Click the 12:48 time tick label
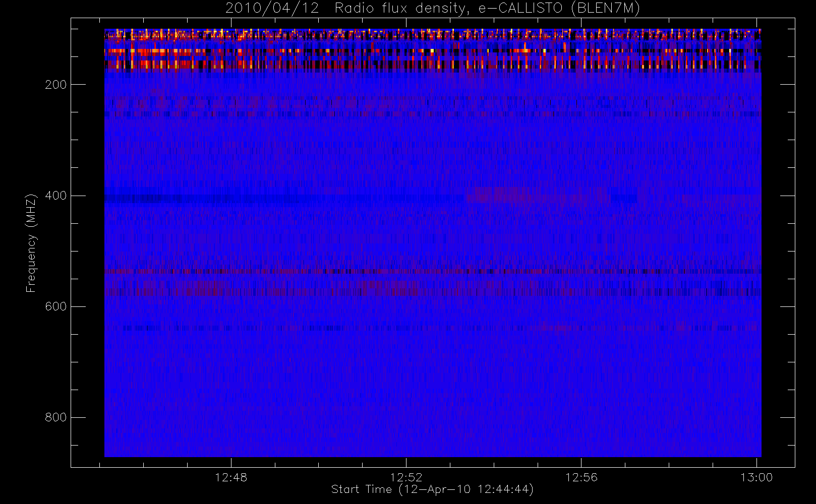This screenshot has height=504, width=816. tap(231, 477)
